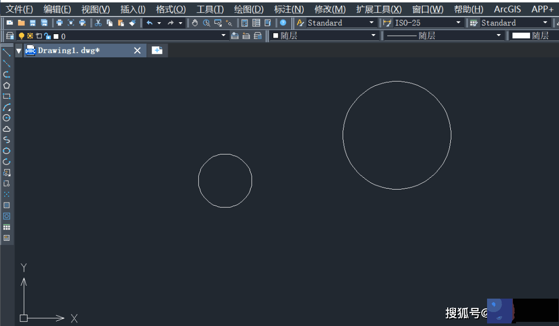This screenshot has width=559, height=326.
Task: Select the Construction Line tool
Action: [x=6, y=64]
